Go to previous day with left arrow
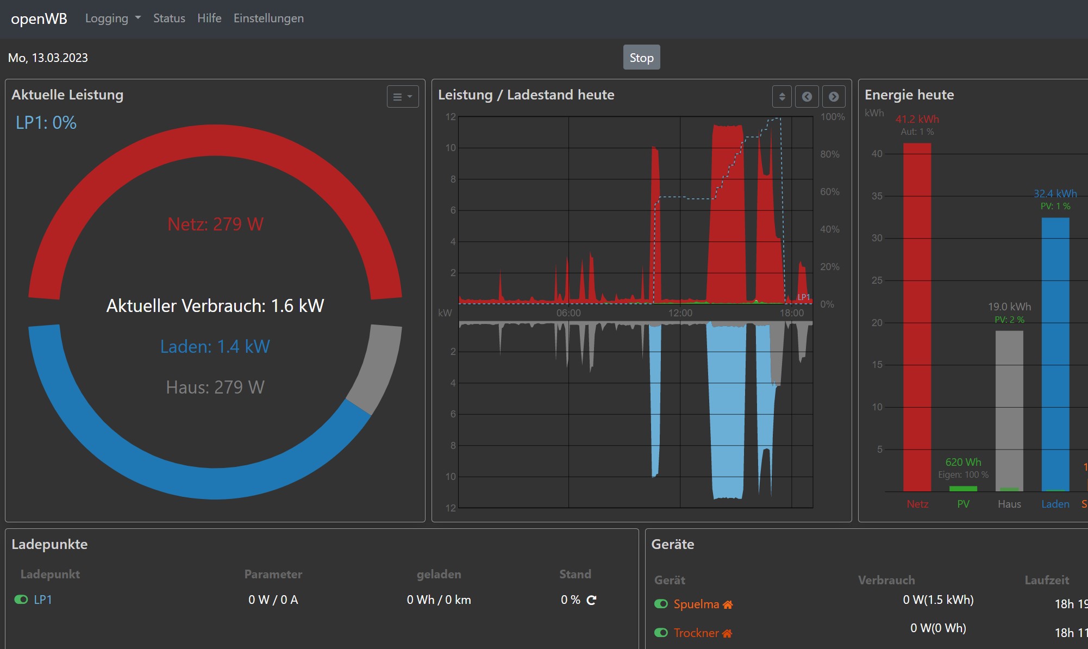Screen dimensions: 1088x649 coord(807,97)
